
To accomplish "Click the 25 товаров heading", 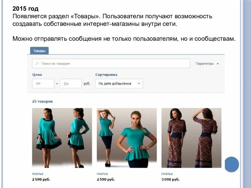I will click(x=42, y=102).
